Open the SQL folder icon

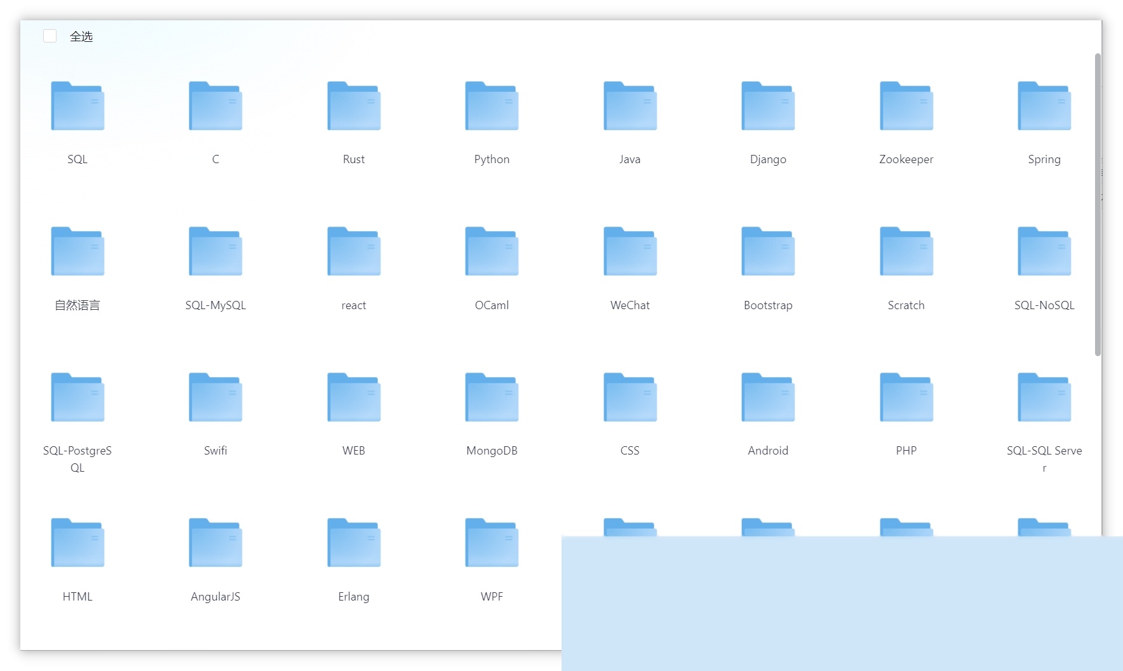click(x=77, y=106)
